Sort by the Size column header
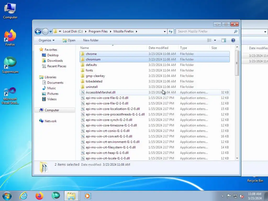This screenshot has height=201, width=268. (220, 48)
